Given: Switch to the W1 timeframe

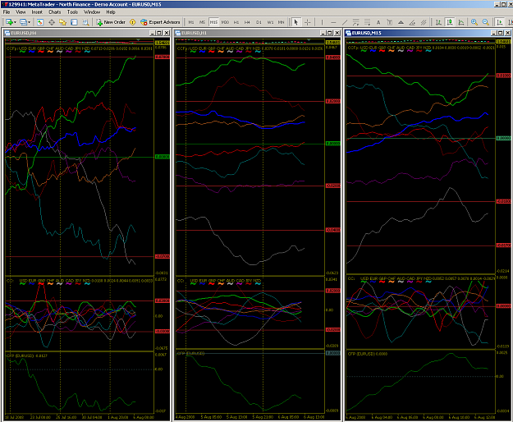Looking at the screenshot, I should click(270, 22).
